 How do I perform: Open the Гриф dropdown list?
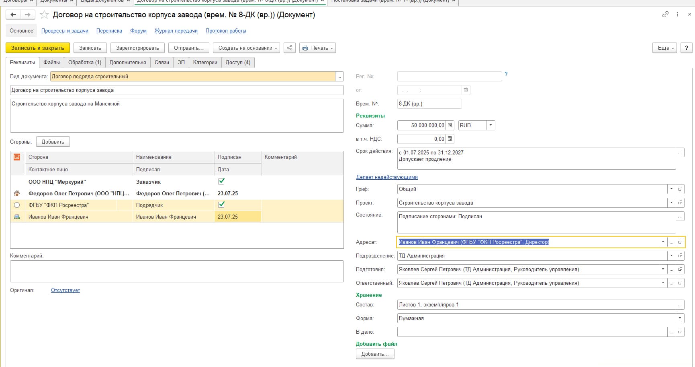671,189
